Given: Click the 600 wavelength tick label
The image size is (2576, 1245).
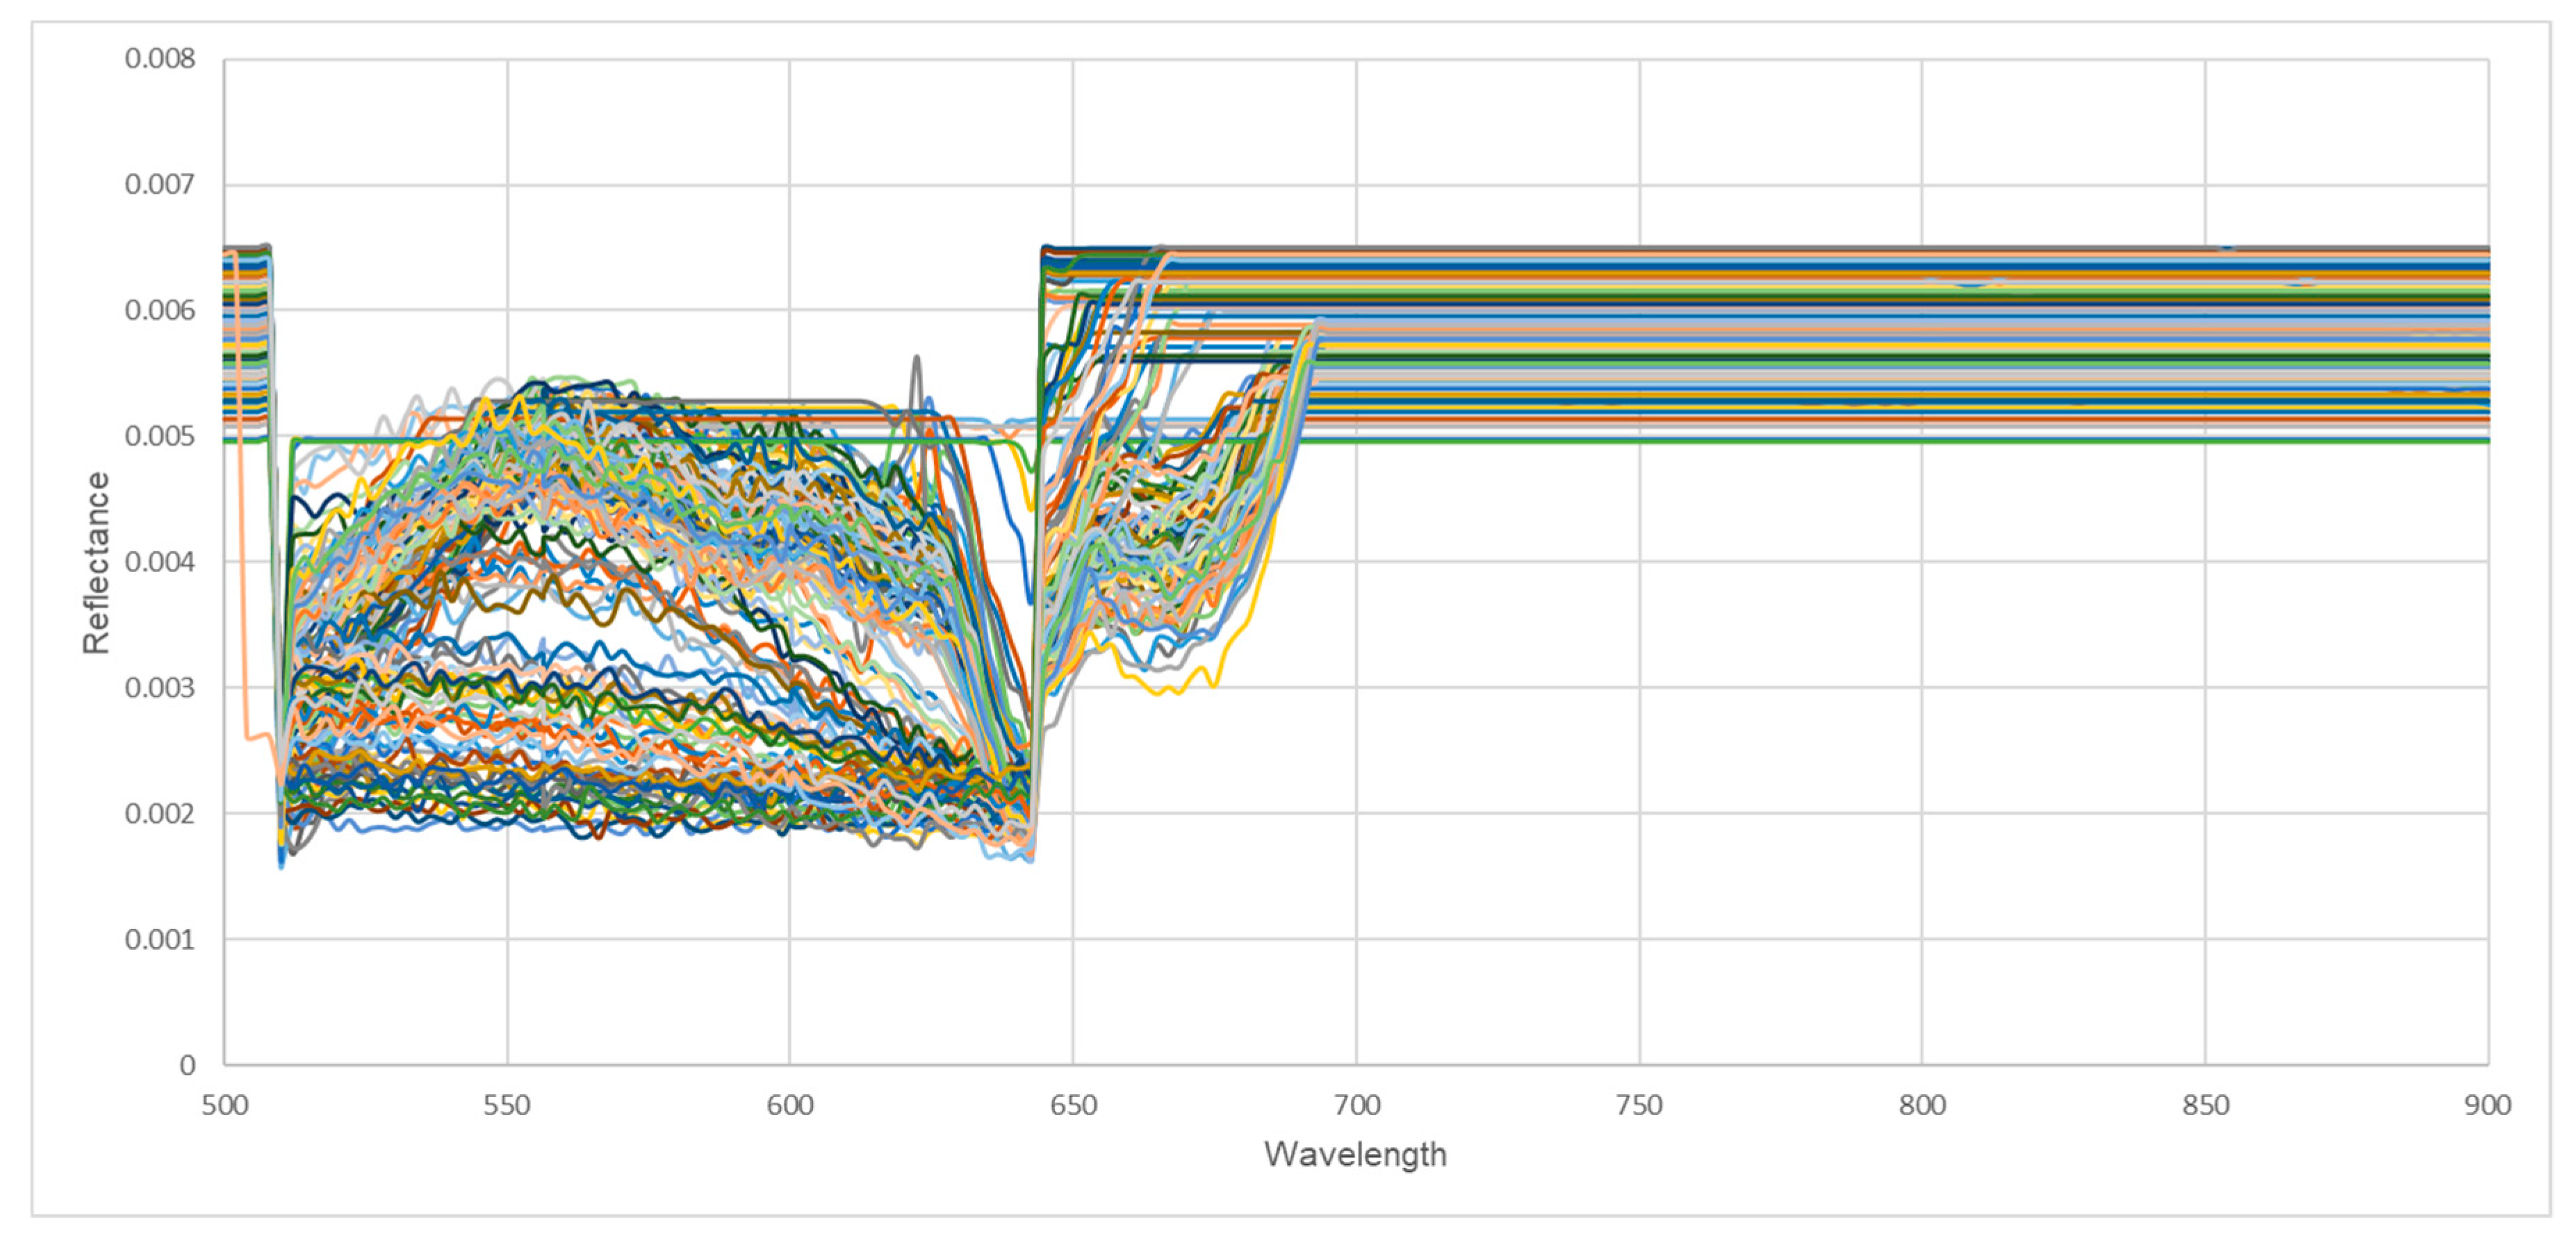Looking at the screenshot, I should (790, 1105).
